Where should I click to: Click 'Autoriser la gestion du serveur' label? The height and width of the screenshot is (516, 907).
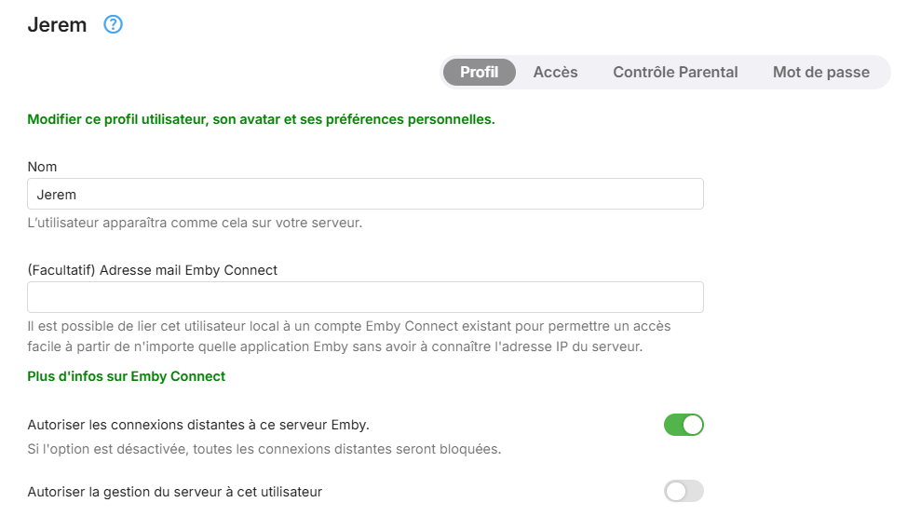[175, 492]
